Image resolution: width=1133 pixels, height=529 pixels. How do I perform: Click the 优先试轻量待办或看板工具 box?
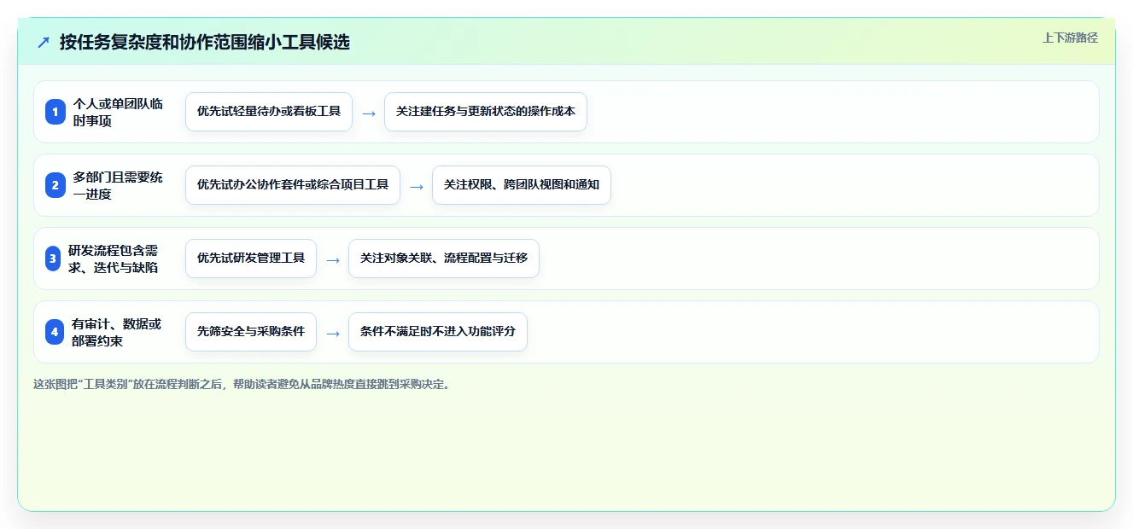click(269, 112)
